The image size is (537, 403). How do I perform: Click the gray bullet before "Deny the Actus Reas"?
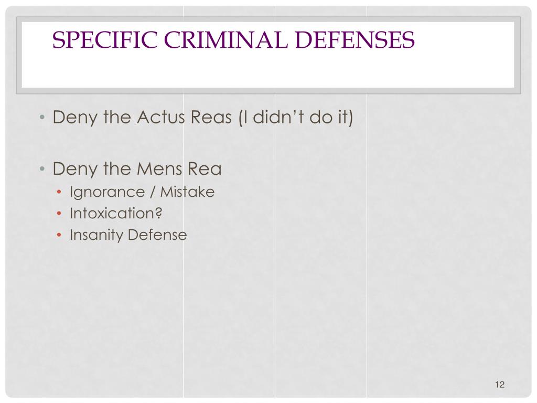pyautogui.click(x=42, y=117)
